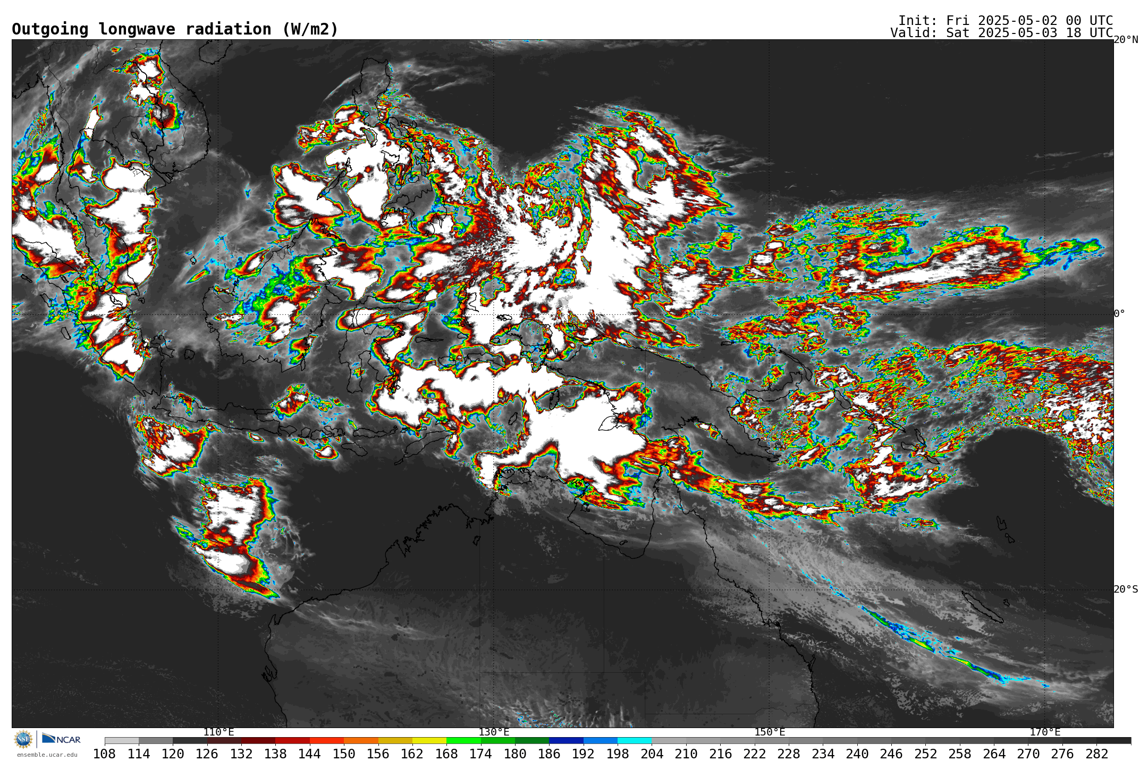Screen dimensions: 1148x761
Task: Click the 'Valid: Sat 2025-05-03 18 UTC' text
Action: click(x=1002, y=33)
